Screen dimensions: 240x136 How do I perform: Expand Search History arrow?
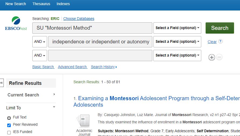[116, 67]
